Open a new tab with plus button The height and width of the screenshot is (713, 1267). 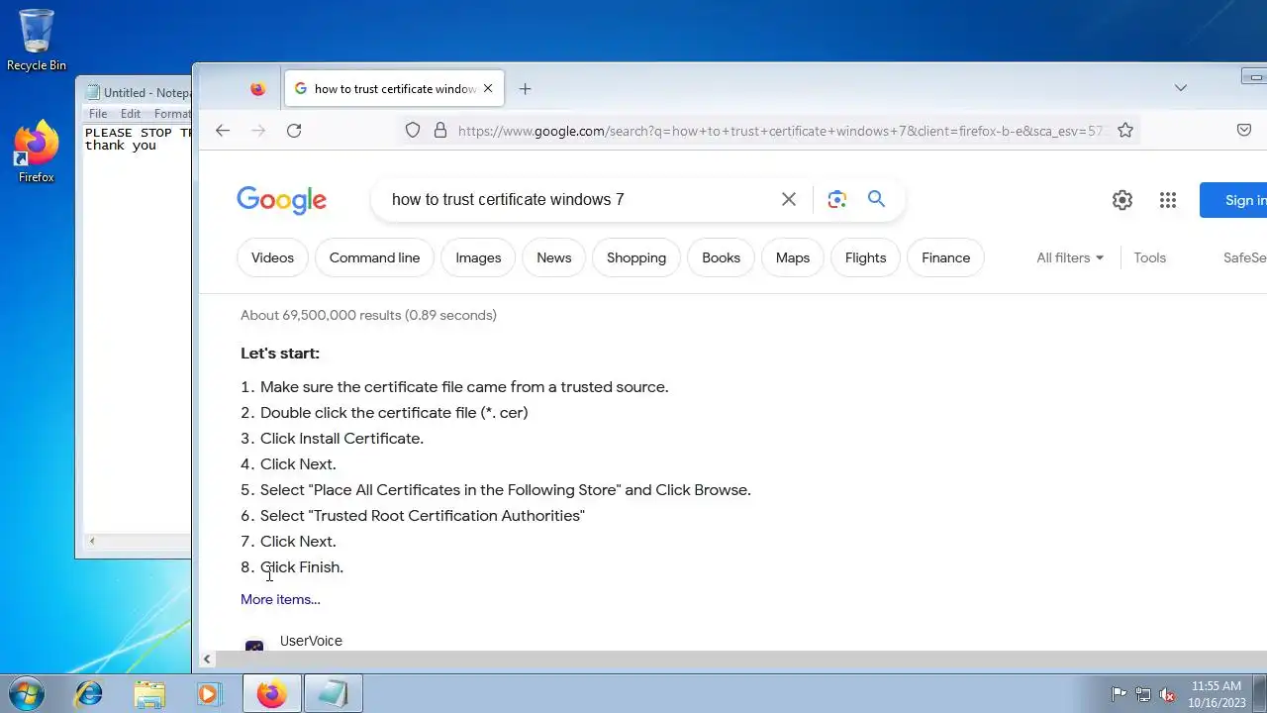(525, 88)
